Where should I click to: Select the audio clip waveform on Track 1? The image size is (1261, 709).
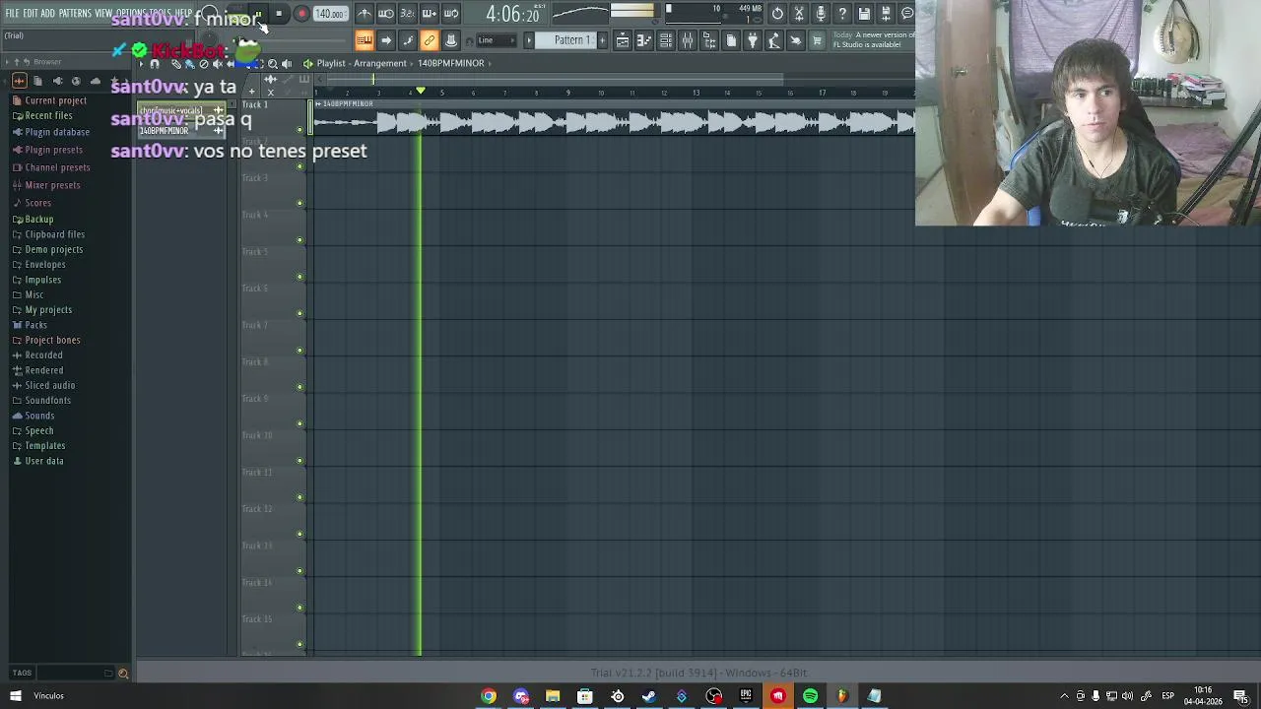click(x=614, y=122)
